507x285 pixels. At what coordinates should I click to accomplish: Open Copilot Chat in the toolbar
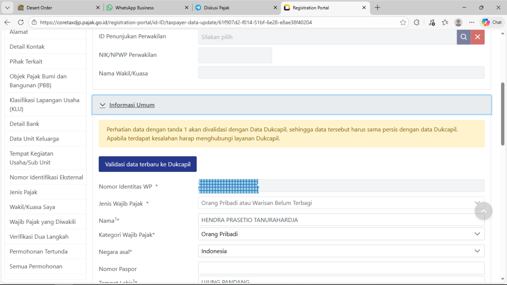pyautogui.click(x=492, y=22)
